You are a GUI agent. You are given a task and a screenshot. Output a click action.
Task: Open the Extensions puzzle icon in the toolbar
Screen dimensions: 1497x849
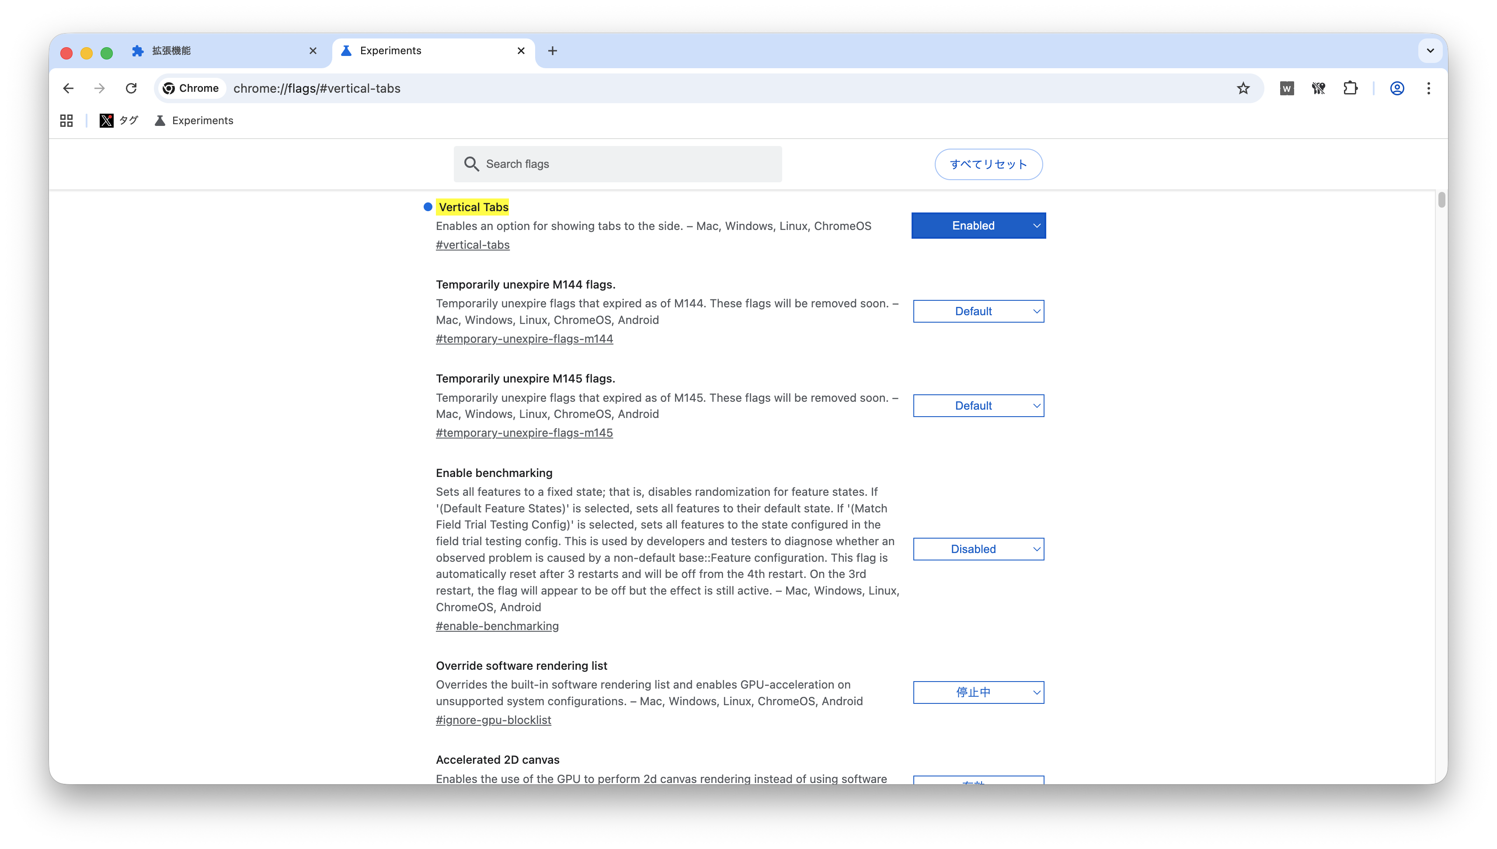1350,88
